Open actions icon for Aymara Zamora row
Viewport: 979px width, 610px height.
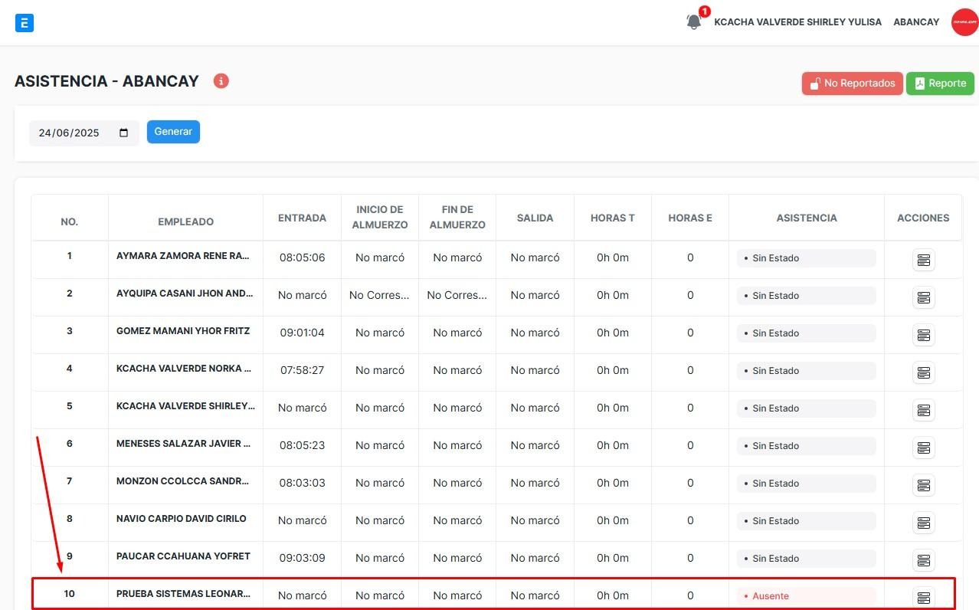pos(923,261)
